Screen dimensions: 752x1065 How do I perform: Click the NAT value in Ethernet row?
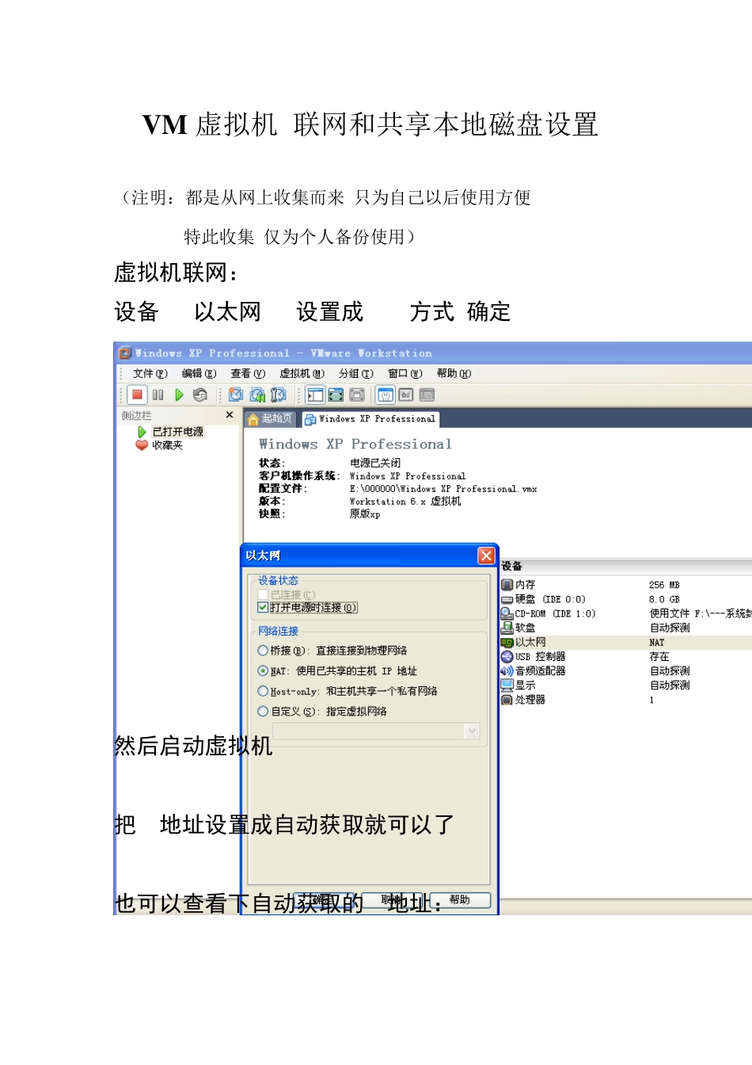point(657,643)
